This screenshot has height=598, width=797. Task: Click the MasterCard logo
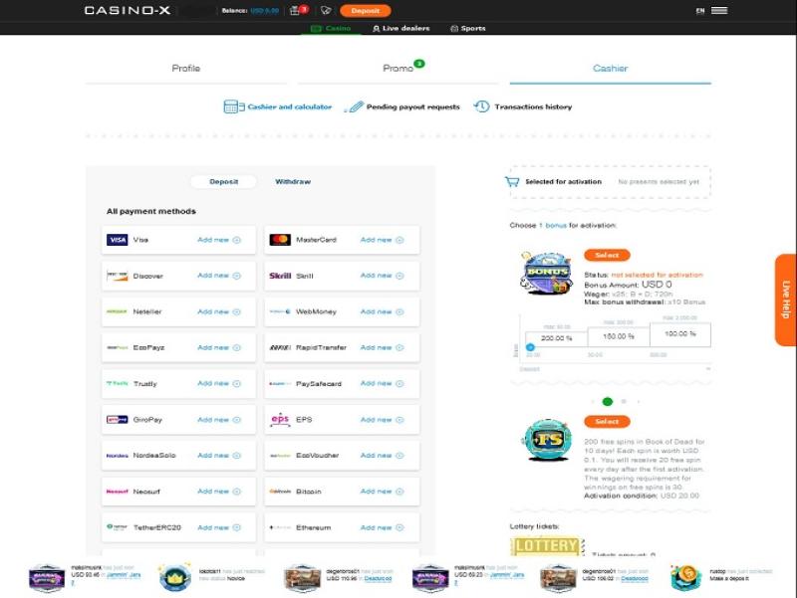[x=280, y=240]
